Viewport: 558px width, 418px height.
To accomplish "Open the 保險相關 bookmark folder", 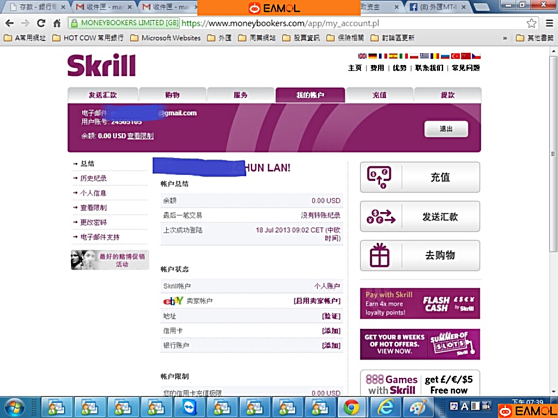I will point(345,38).
